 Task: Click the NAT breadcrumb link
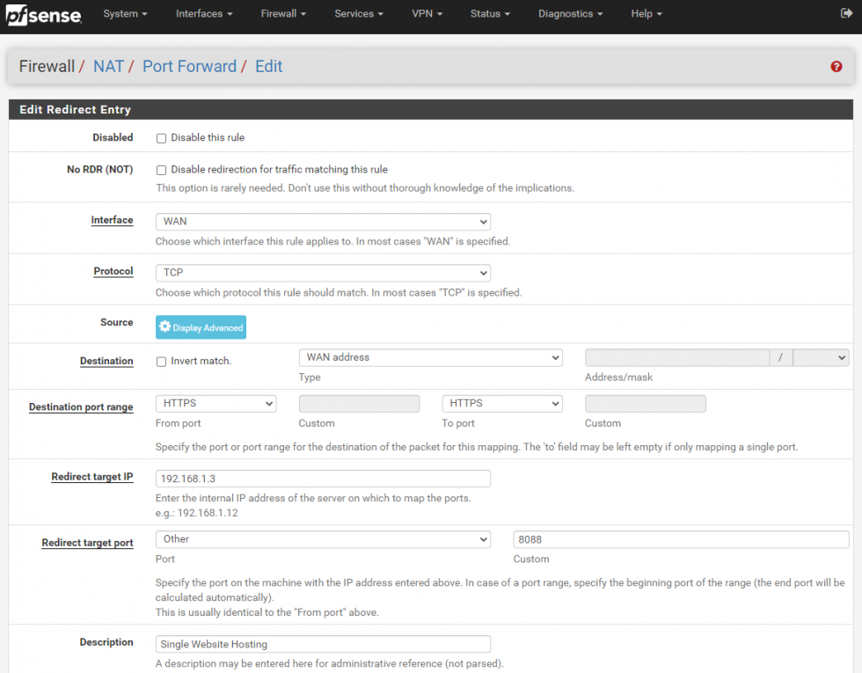(109, 66)
